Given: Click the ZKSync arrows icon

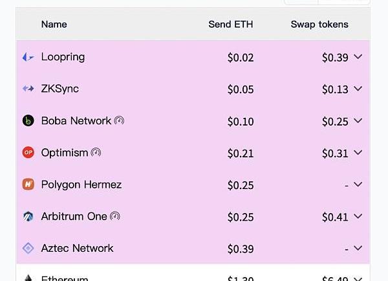Looking at the screenshot, I should (28, 89).
